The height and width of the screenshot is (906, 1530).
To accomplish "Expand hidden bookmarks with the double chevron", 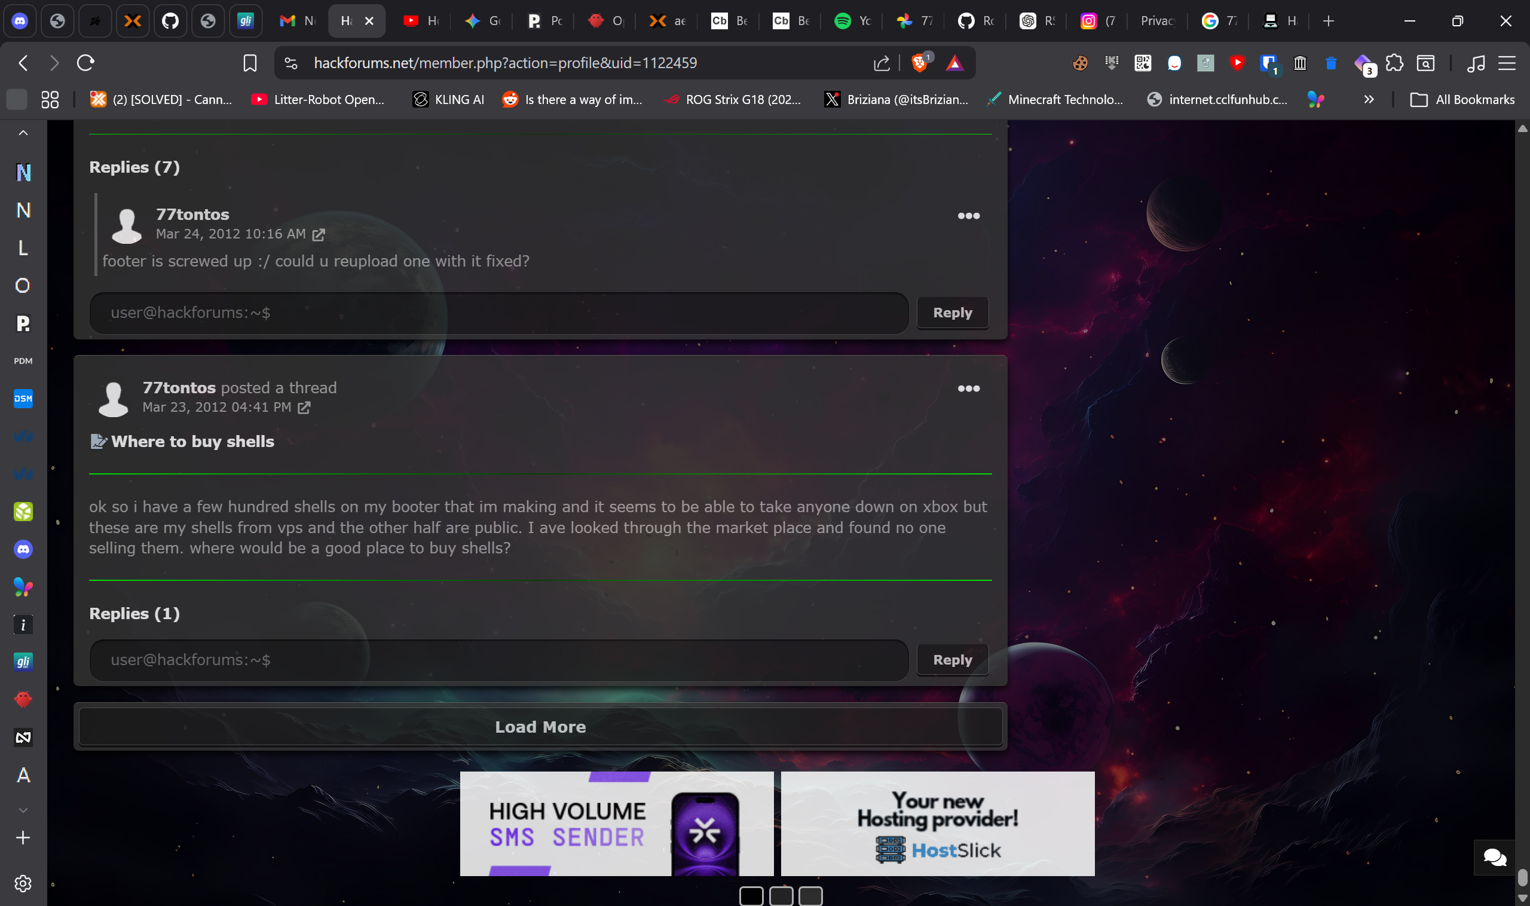I will [x=1369, y=99].
